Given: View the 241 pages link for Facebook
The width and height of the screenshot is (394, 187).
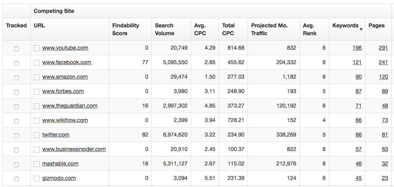Looking at the screenshot, I should pyautogui.click(x=383, y=62).
